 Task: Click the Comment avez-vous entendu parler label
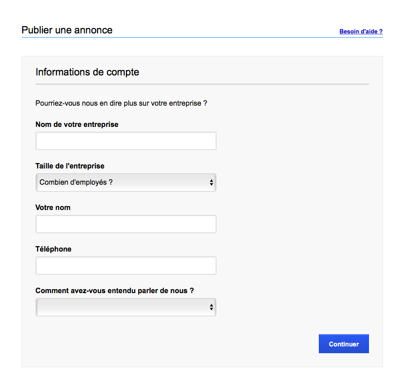pos(115,290)
